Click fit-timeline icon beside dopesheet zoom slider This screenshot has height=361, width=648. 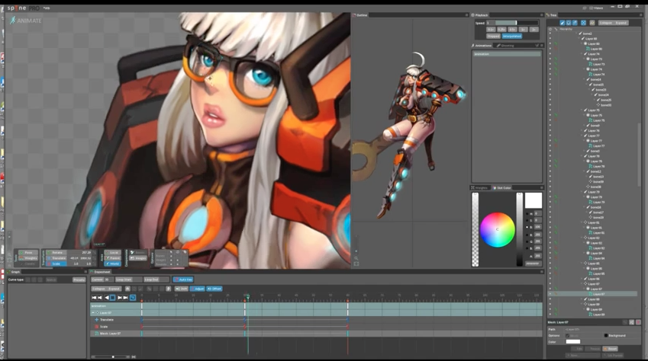click(x=134, y=356)
